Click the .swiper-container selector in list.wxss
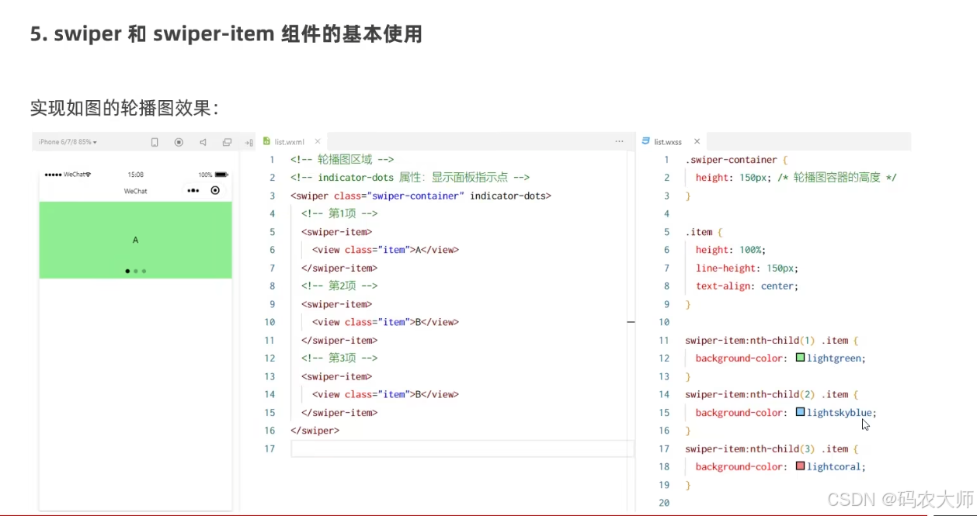Viewport: 977px width, 516px height. click(731, 160)
